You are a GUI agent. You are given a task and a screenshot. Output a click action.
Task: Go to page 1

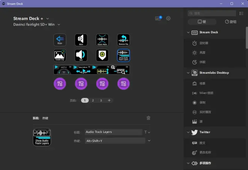tap(85, 100)
